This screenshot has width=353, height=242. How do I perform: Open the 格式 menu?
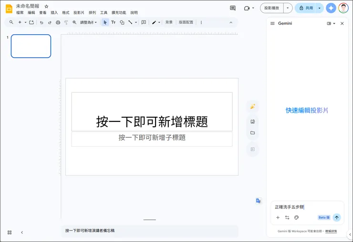(66, 12)
